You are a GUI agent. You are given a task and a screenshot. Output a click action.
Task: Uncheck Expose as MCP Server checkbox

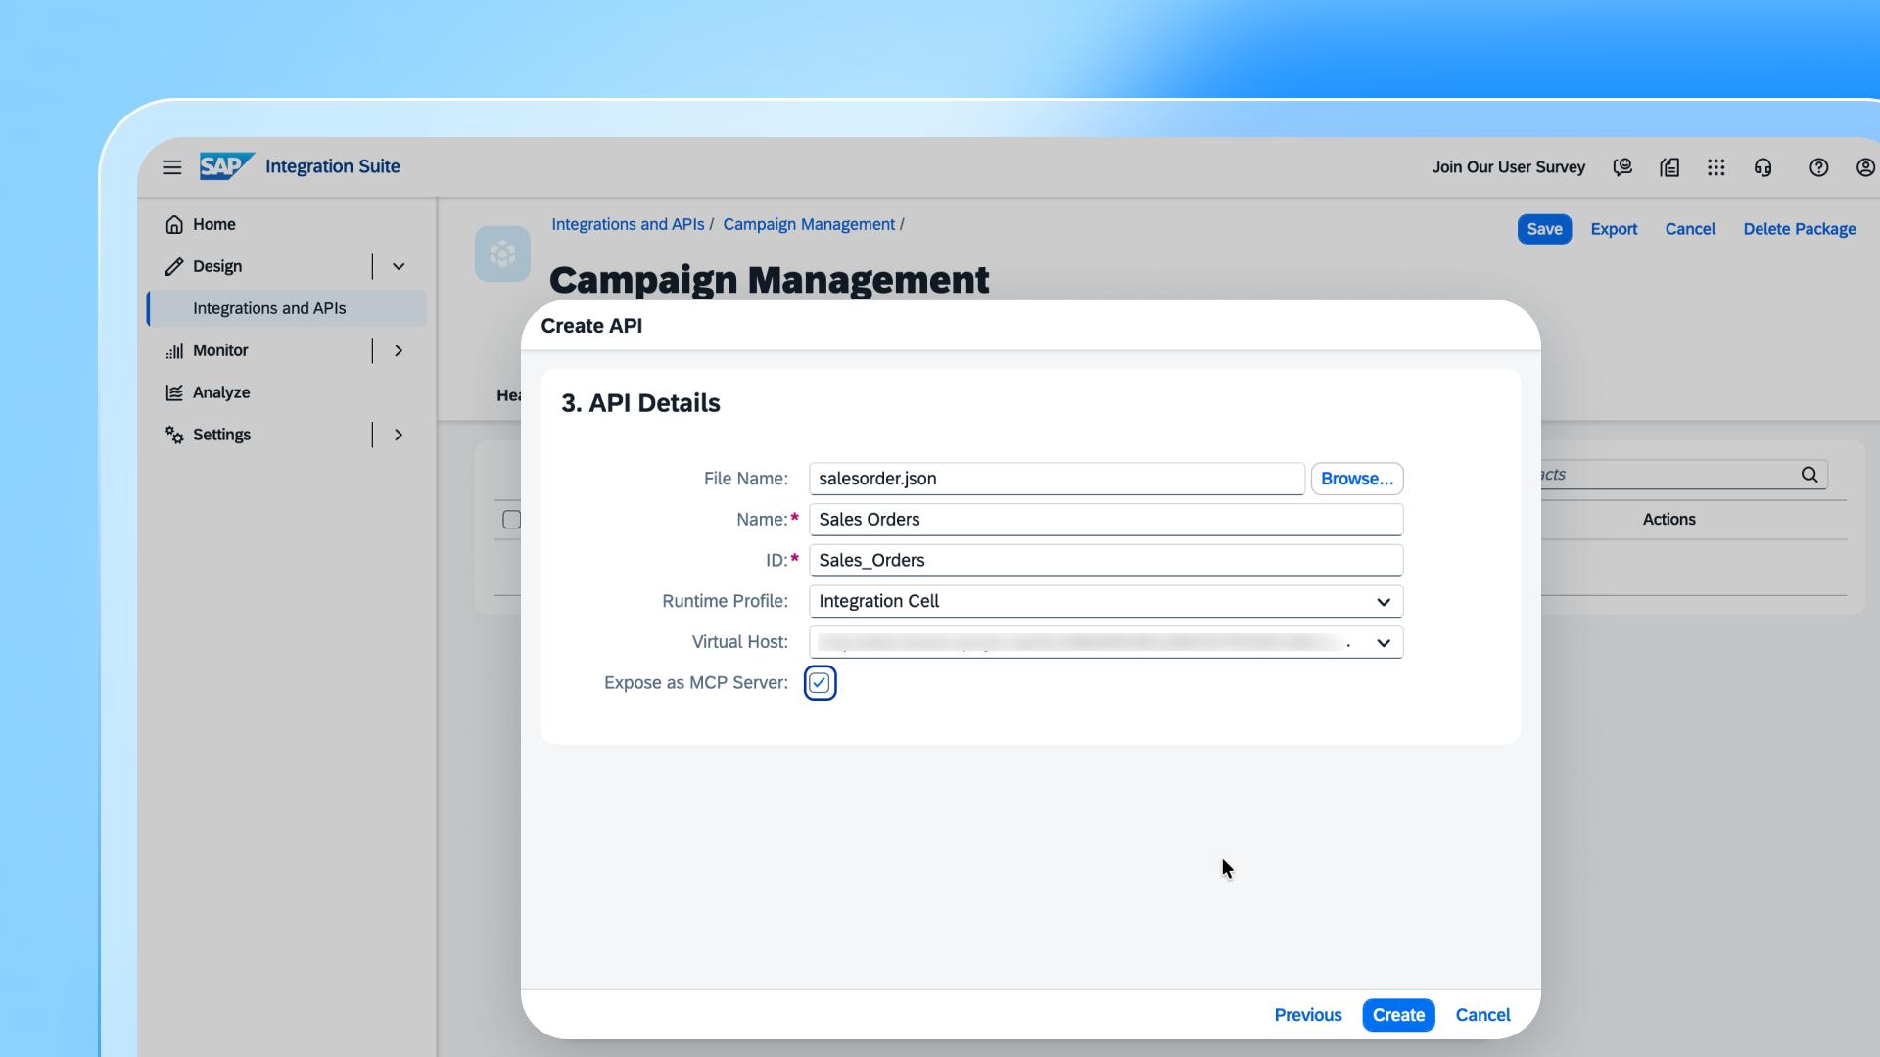pos(820,683)
